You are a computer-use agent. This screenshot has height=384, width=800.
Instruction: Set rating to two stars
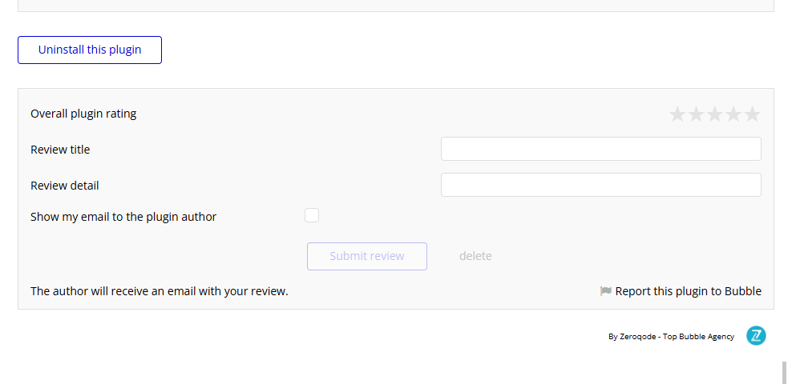tap(696, 114)
